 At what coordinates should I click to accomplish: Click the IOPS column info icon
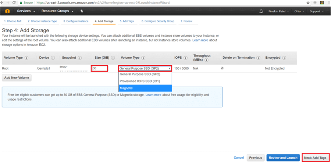click(186, 58)
